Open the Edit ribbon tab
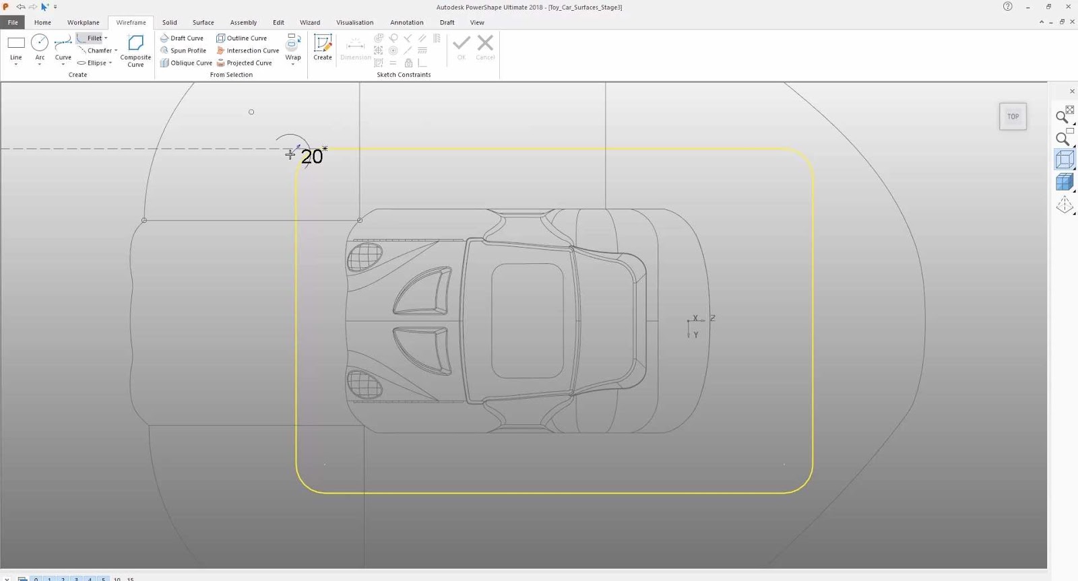This screenshot has height=581, width=1078. (x=278, y=22)
